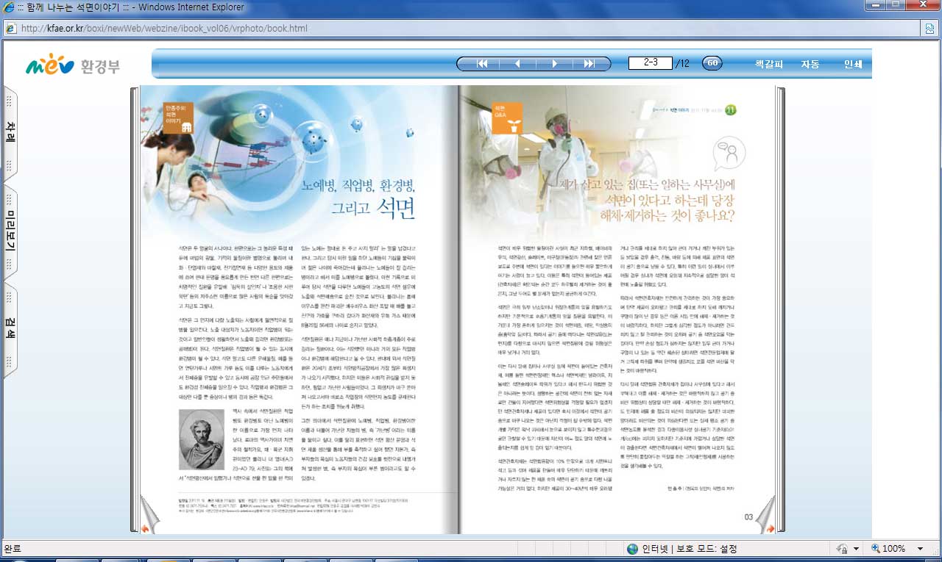The image size is (942, 562).
Task: Click the 인쇄 print option
Action: coord(852,64)
